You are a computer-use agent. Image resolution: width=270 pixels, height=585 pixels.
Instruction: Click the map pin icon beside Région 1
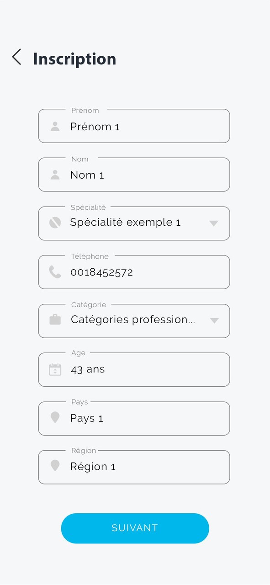click(x=55, y=466)
